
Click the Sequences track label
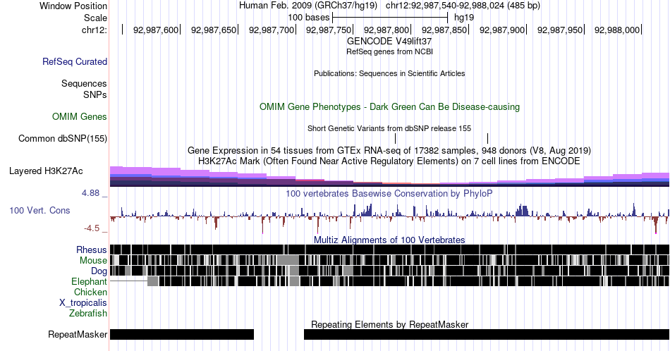point(84,83)
